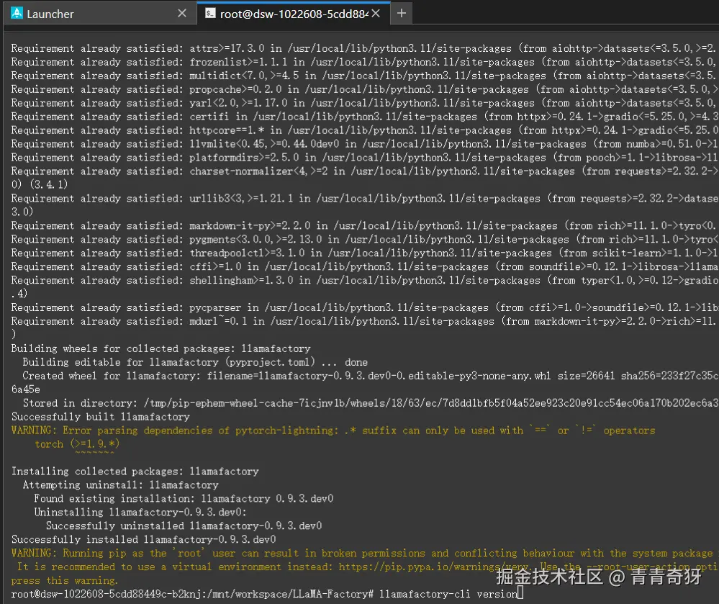Screen dimensions: 719x604
Task: Close the root@dsw-1022608 terminal tab
Action: pyautogui.click(x=376, y=13)
